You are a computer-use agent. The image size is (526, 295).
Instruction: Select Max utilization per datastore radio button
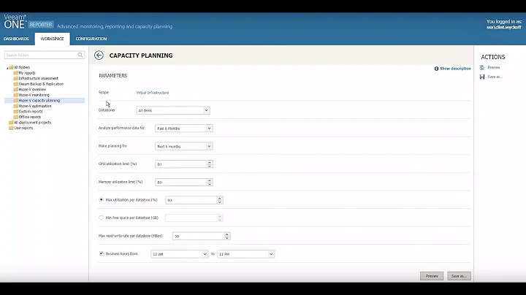click(x=101, y=199)
